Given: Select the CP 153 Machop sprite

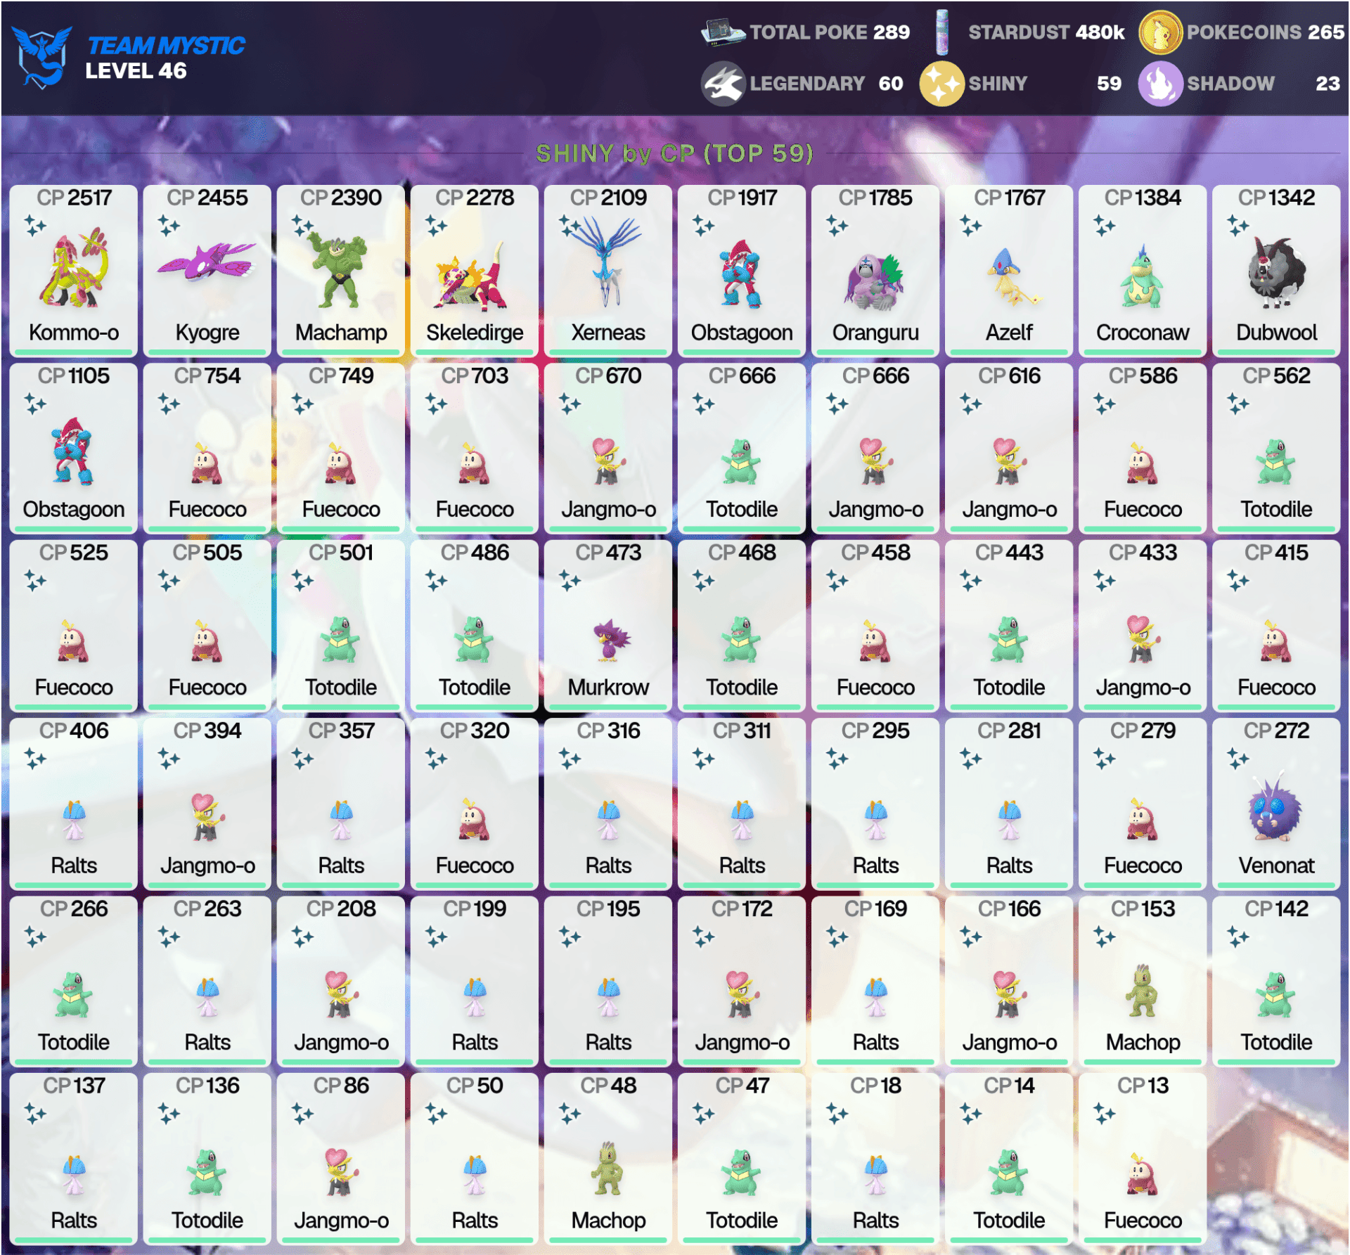Looking at the screenshot, I should click(1142, 990).
